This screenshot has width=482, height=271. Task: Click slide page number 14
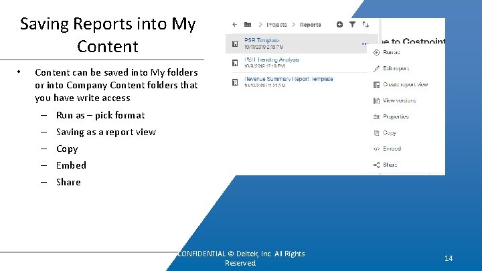tap(449, 258)
